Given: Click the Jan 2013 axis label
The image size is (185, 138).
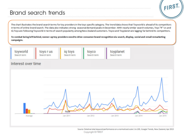Looking at the screenshot, I should pos(115,116).
